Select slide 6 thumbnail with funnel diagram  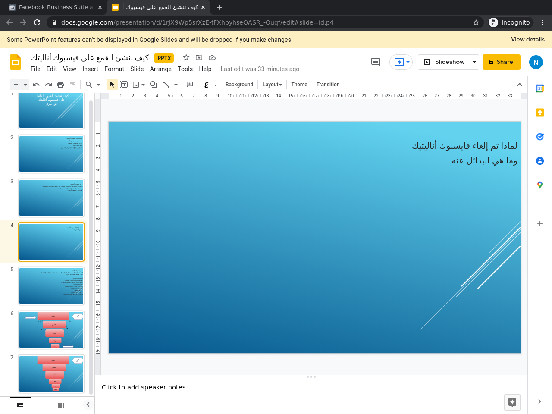coord(51,330)
